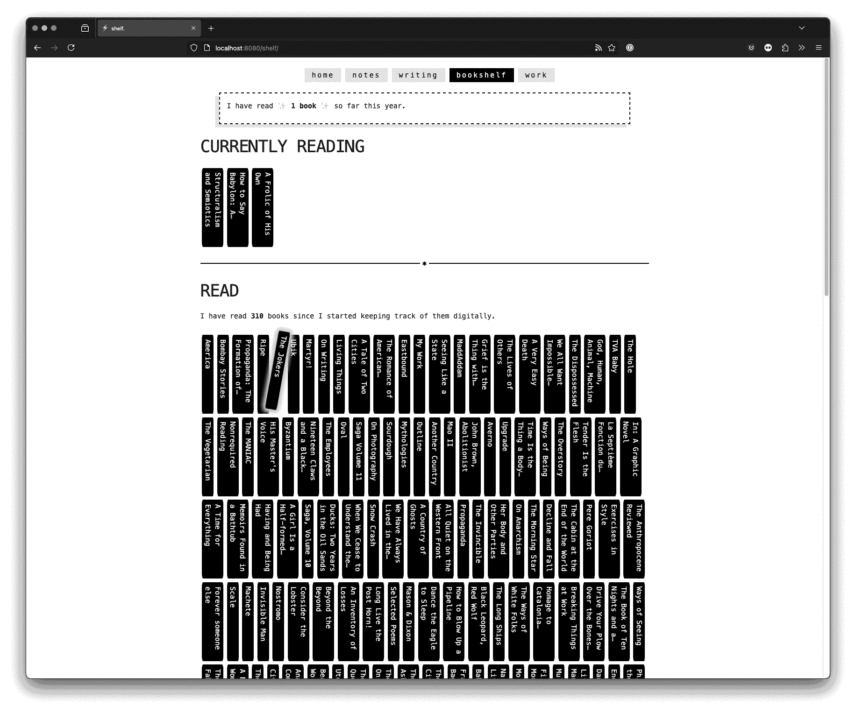
Task: Open the book Bombay Stories
Action: click(223, 374)
